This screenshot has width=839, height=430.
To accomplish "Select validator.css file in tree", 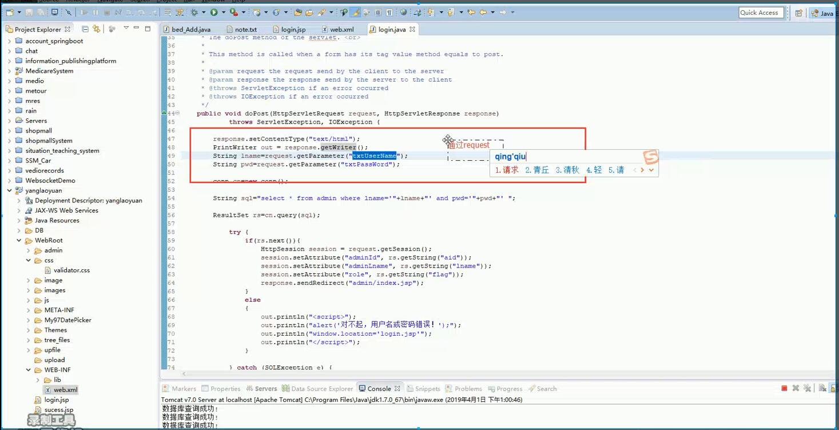I will 67,270.
